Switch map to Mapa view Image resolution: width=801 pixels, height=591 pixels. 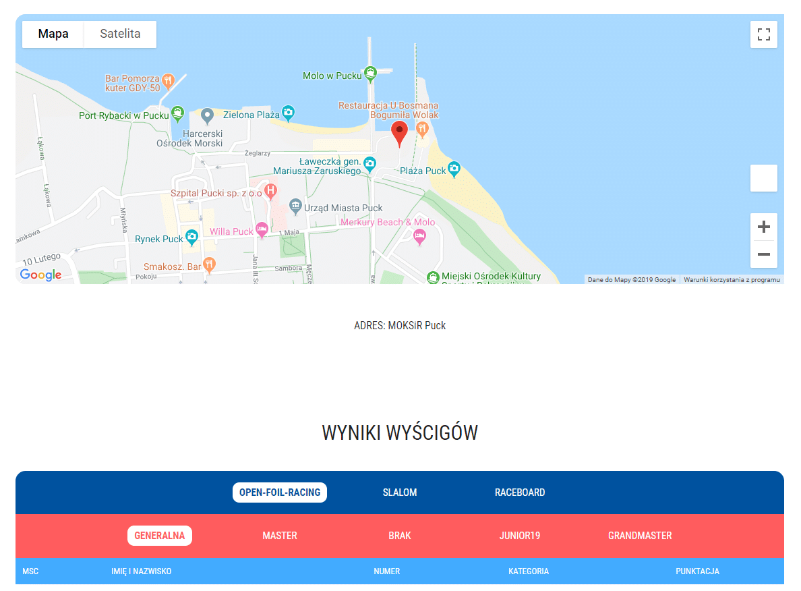(53, 34)
